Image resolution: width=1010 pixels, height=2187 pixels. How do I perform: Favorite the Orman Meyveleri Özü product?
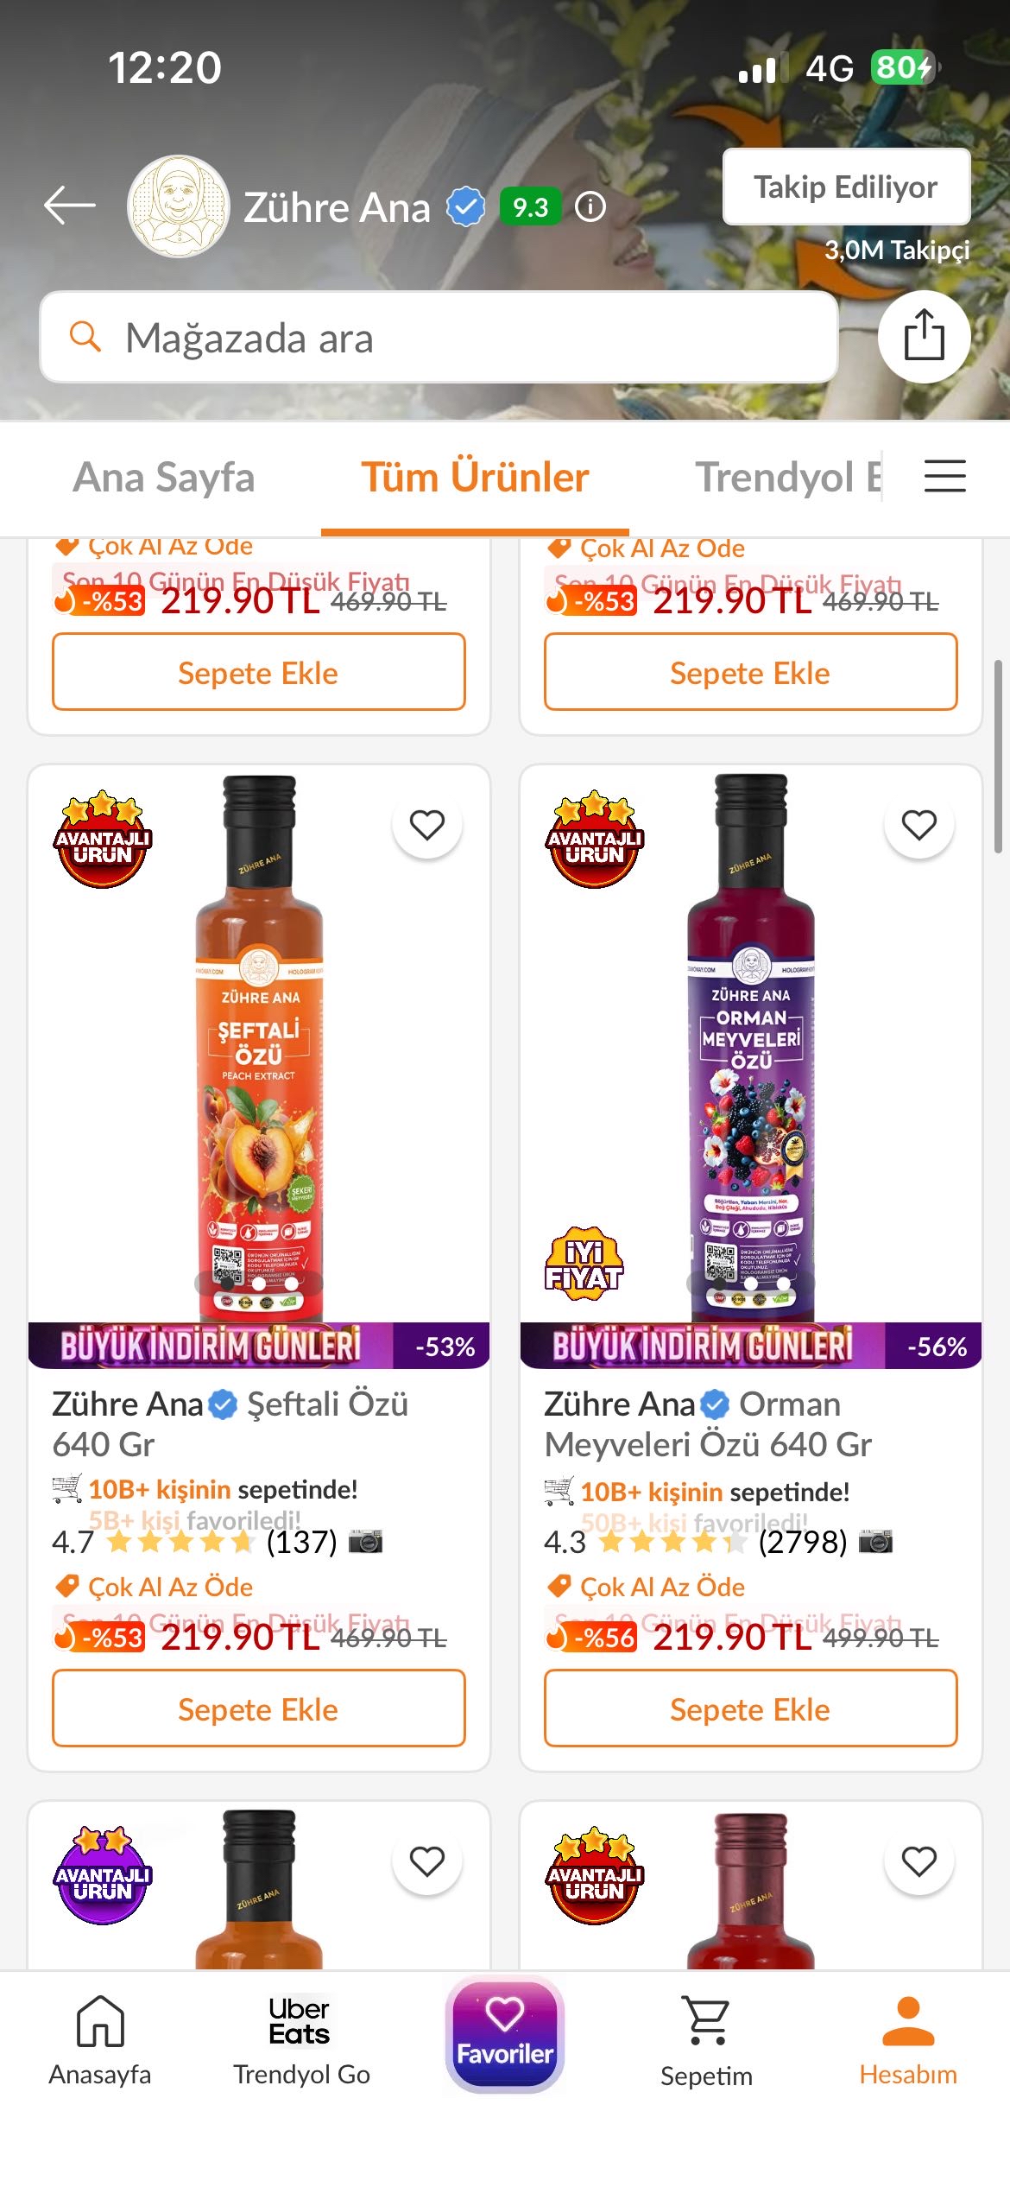click(x=918, y=825)
